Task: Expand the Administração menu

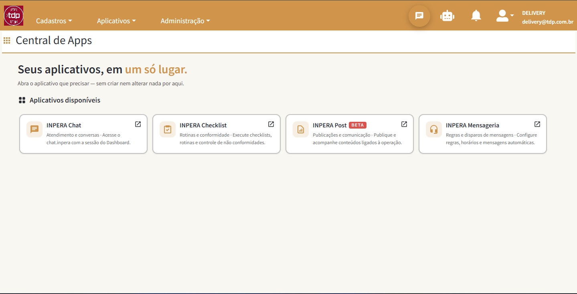Action: [x=185, y=21]
